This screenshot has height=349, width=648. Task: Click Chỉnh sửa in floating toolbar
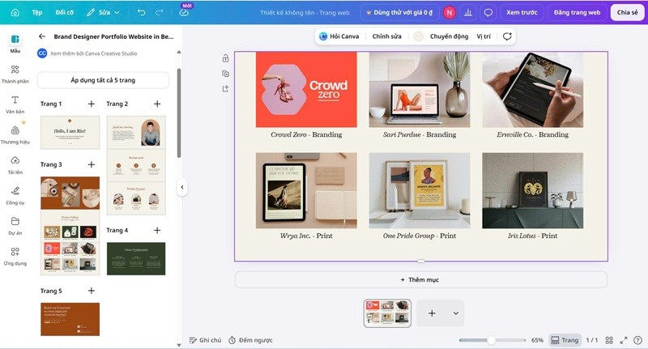(387, 36)
